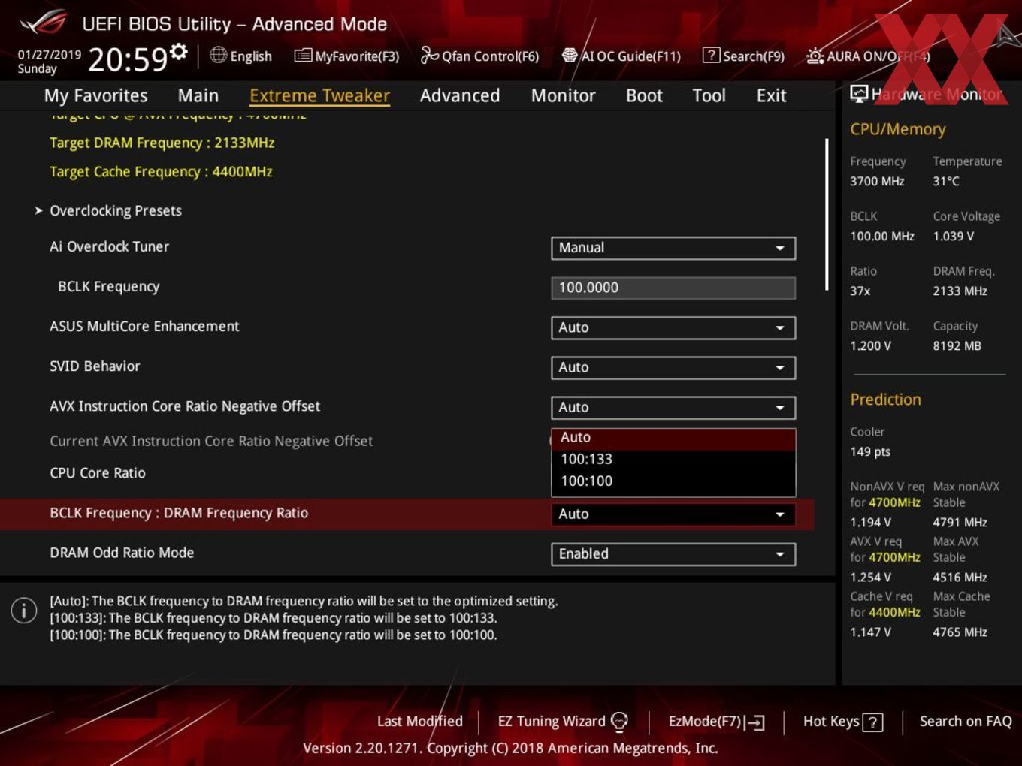
Task: Click Target DRAM Frequency : 2133MHz text
Action: click(162, 143)
